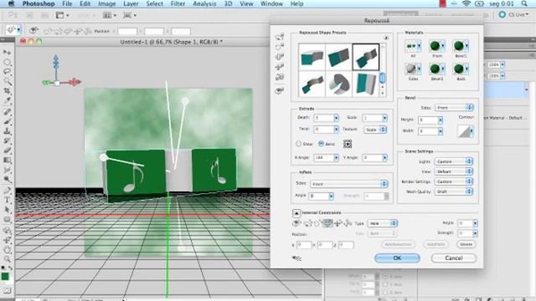Select the Healing Brush tool
This screenshot has width=536, height=301.
coord(7,111)
